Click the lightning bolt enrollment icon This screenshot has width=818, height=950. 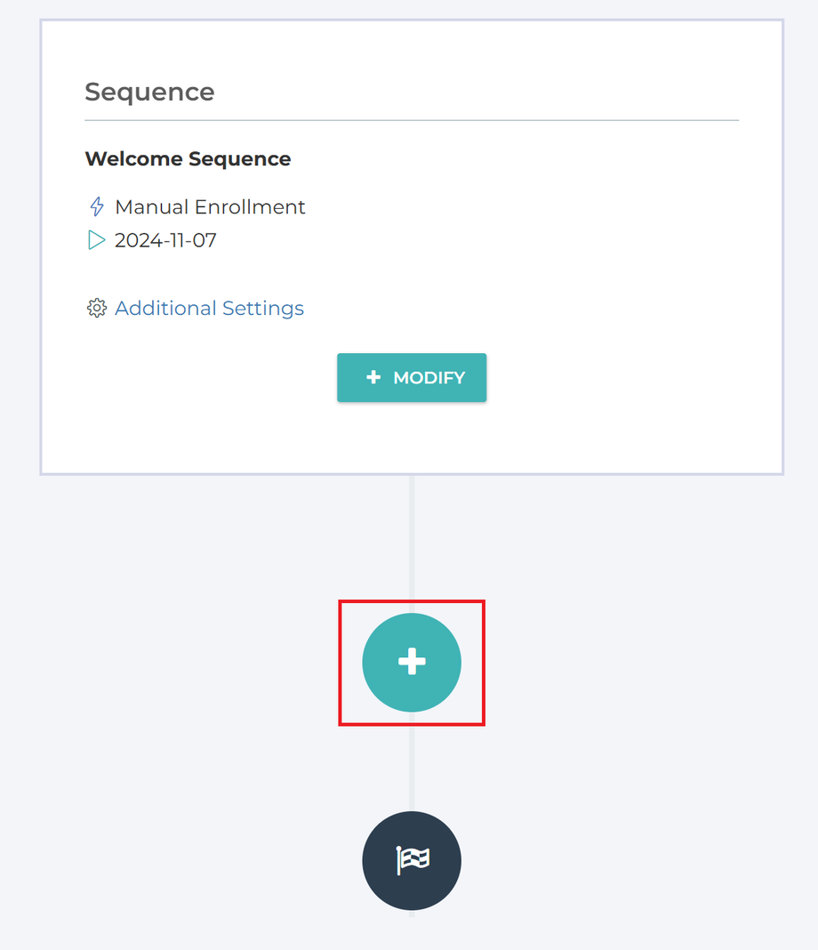point(97,207)
